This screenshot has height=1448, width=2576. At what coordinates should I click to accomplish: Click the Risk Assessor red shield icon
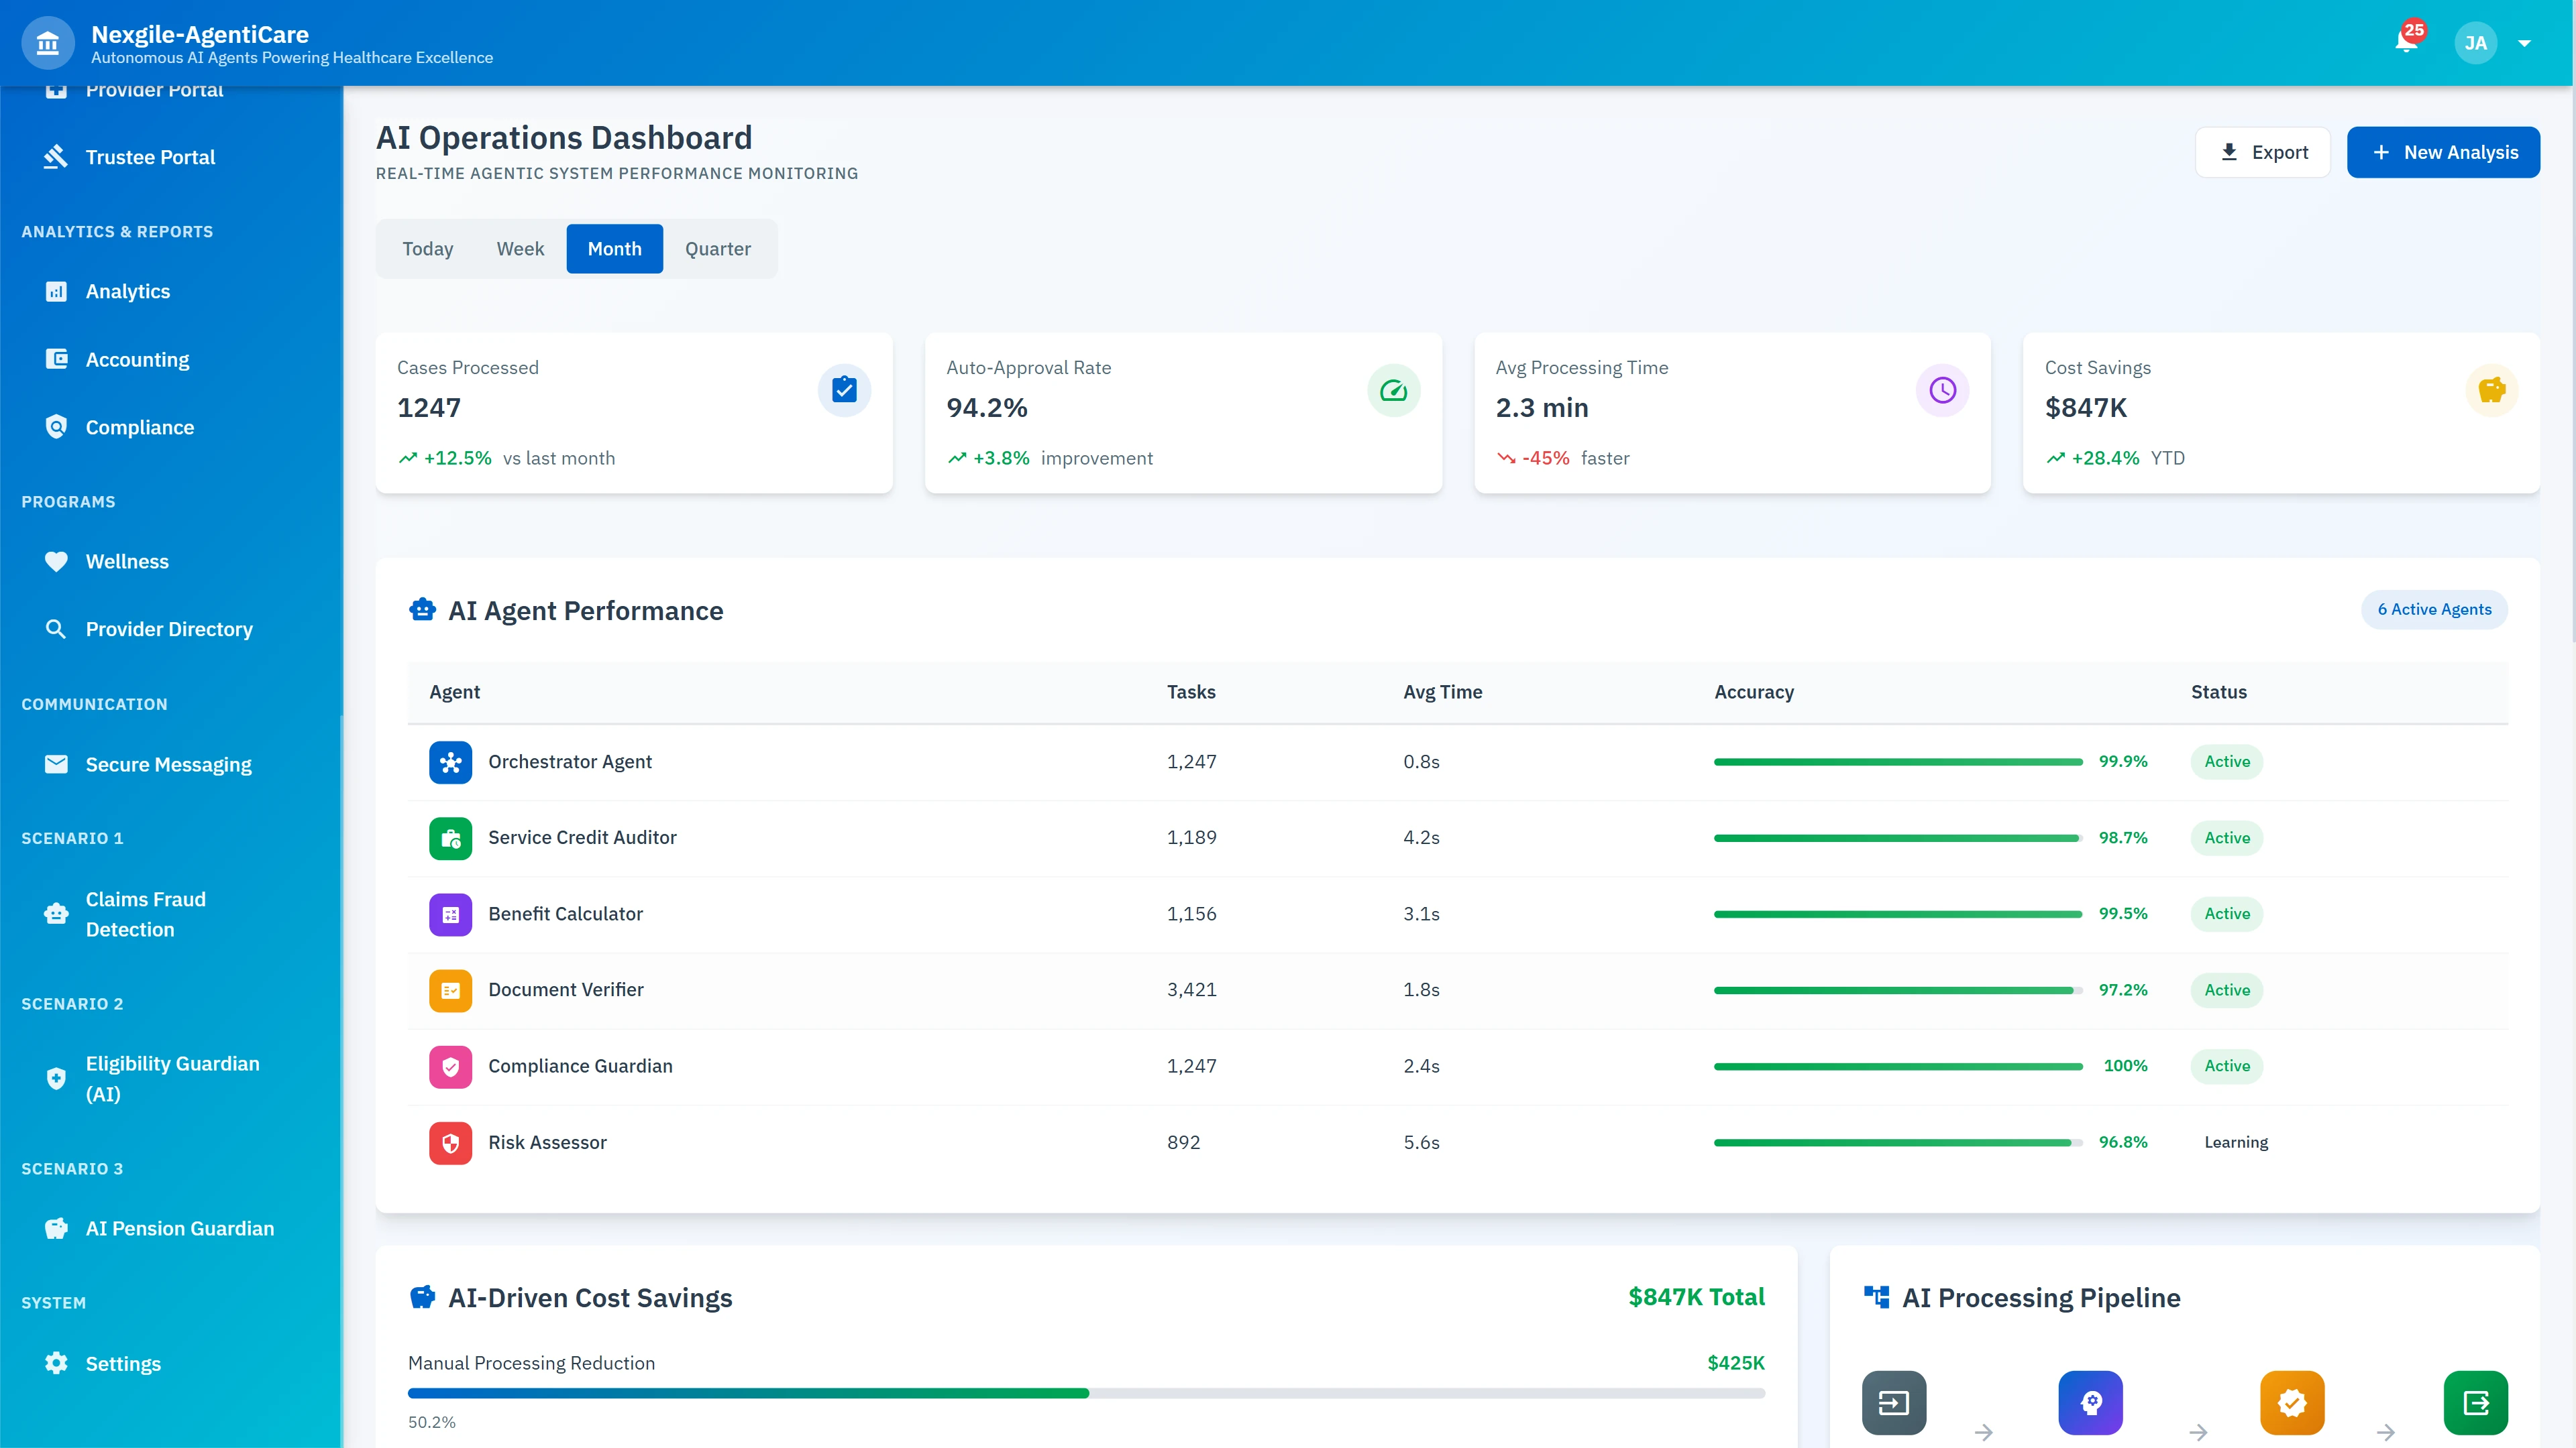point(451,1142)
